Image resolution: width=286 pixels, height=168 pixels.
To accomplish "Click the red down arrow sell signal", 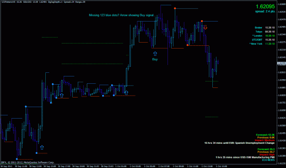I will [205, 27].
